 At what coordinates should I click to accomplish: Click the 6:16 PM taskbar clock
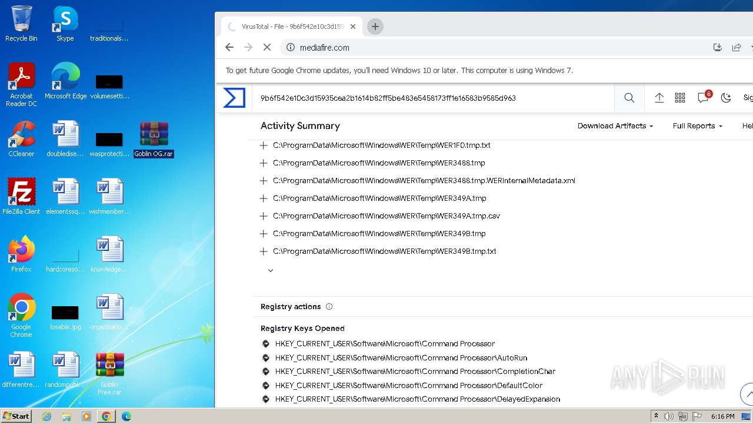(x=722, y=416)
